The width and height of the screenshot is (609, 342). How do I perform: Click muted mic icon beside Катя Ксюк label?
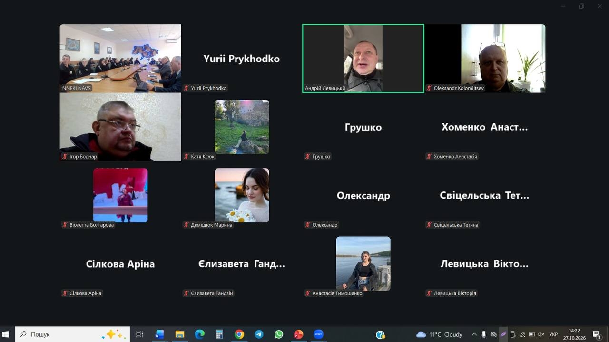pyautogui.click(x=187, y=156)
